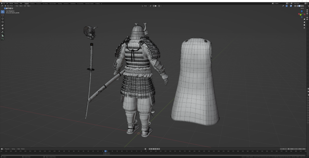
Task: Switch to material preview shading
Action: click(301, 6)
